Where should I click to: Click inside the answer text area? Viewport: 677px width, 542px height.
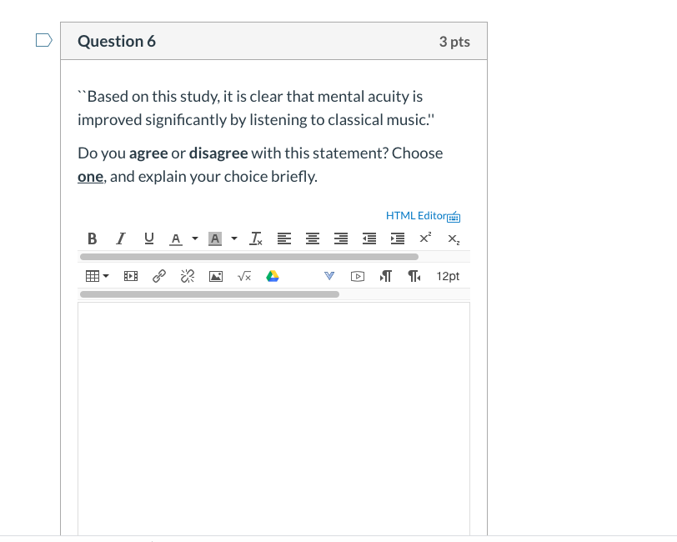(273, 400)
